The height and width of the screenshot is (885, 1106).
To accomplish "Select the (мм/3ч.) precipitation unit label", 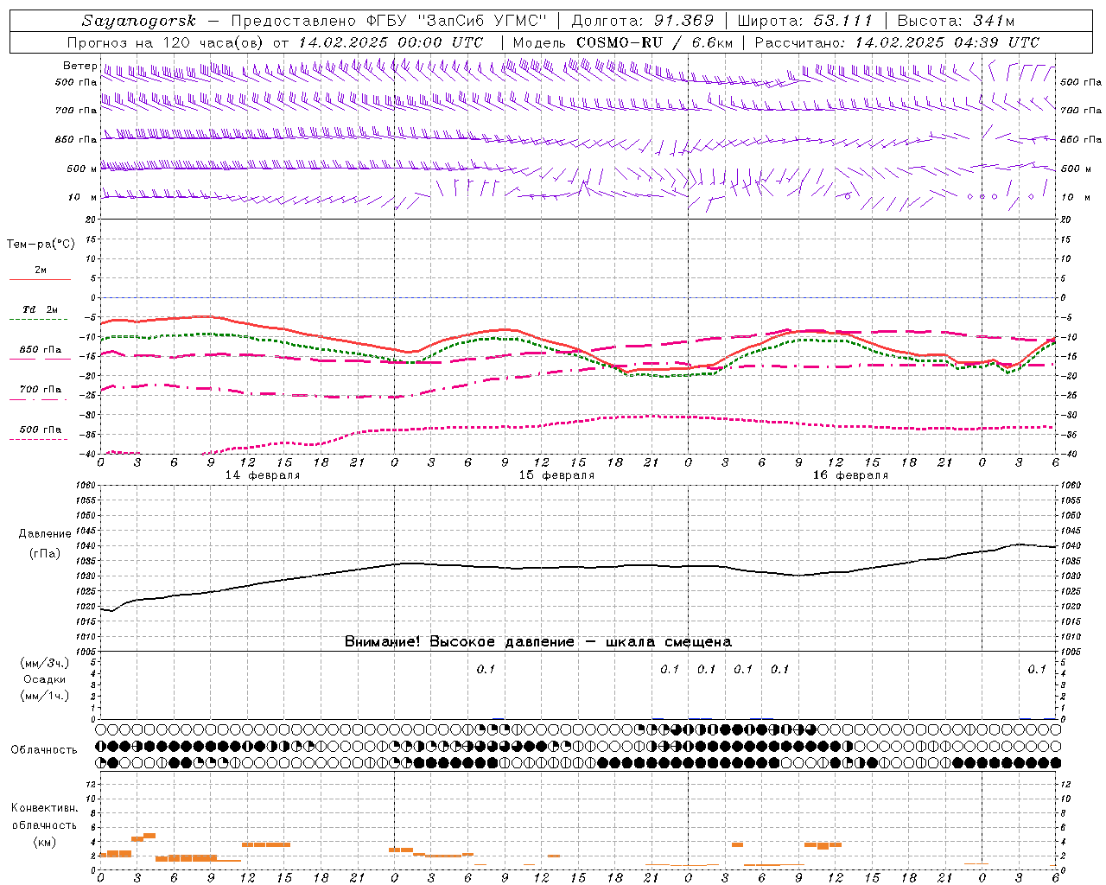I will tap(45, 664).
